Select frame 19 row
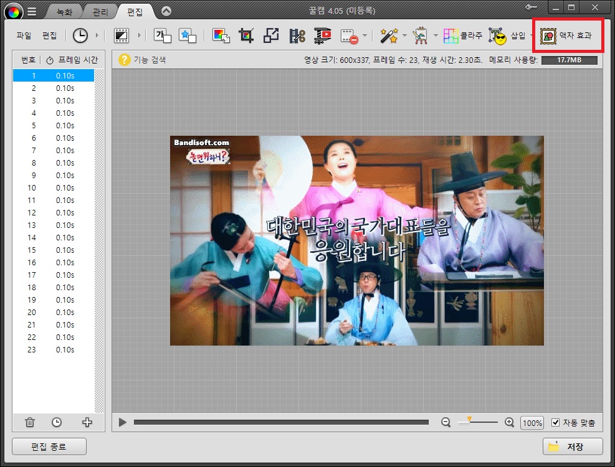The image size is (615, 467). 54,300
